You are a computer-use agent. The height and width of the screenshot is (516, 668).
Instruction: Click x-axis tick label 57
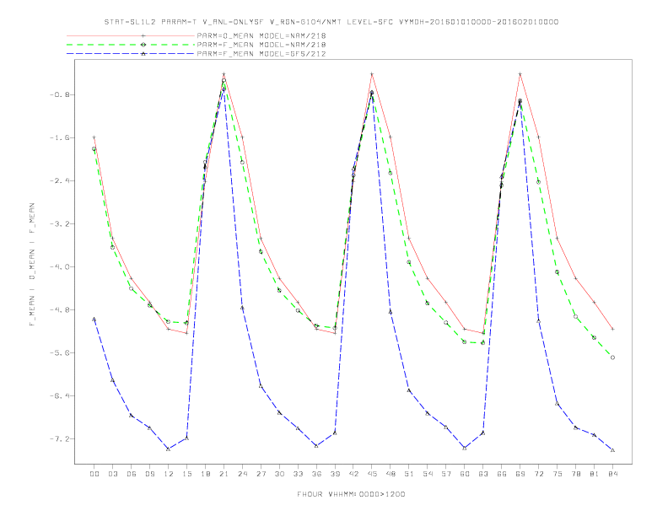pos(446,474)
